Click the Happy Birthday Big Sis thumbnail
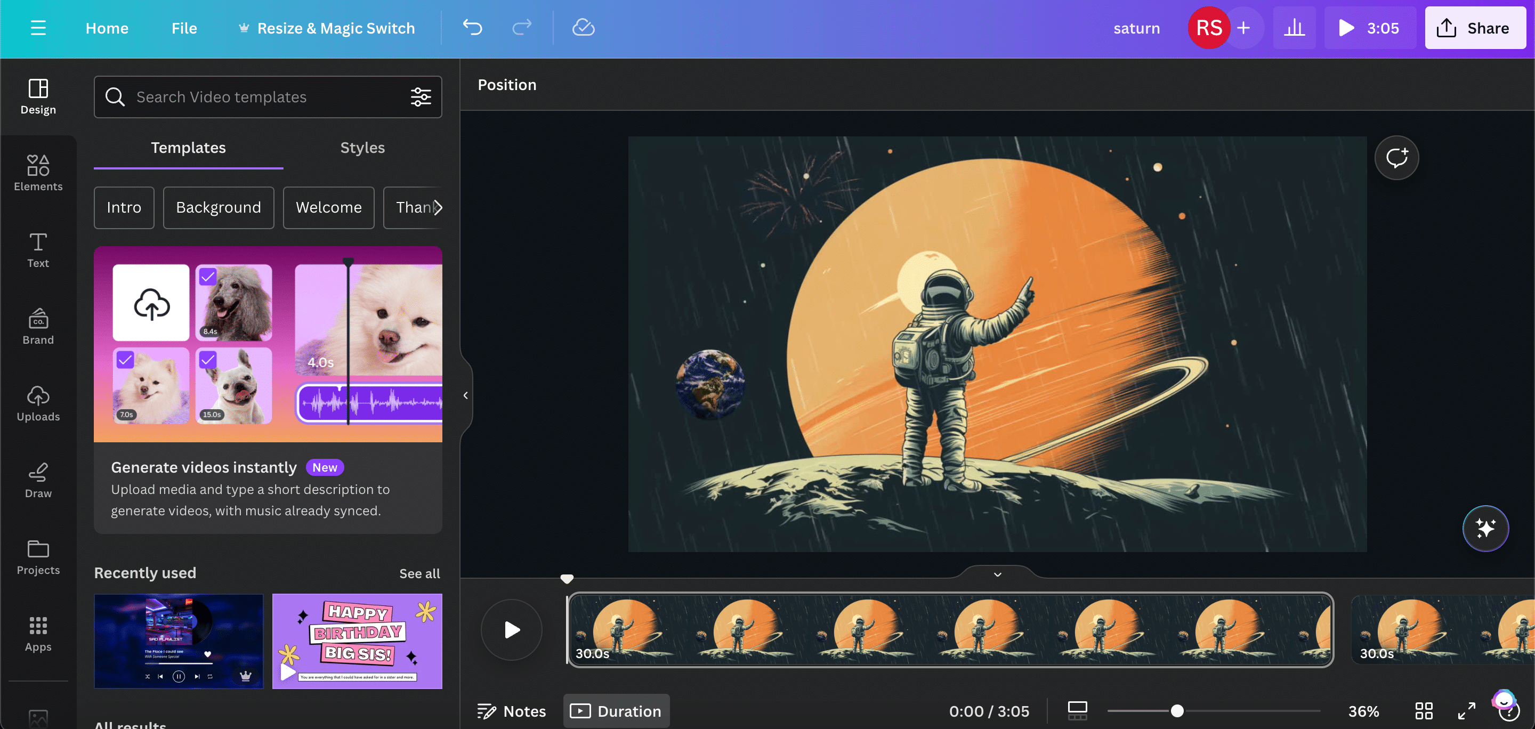 tap(357, 641)
